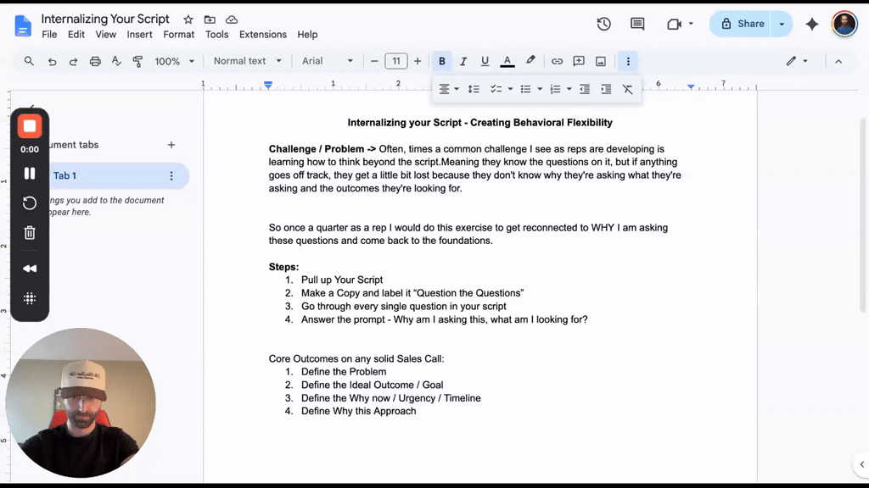Open the Format menu
The height and width of the screenshot is (488, 869).
click(x=178, y=34)
